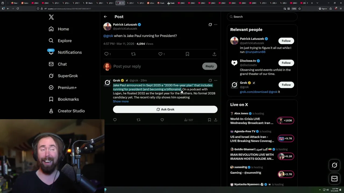Click Grok icon on Grok's reply header

pos(210,80)
